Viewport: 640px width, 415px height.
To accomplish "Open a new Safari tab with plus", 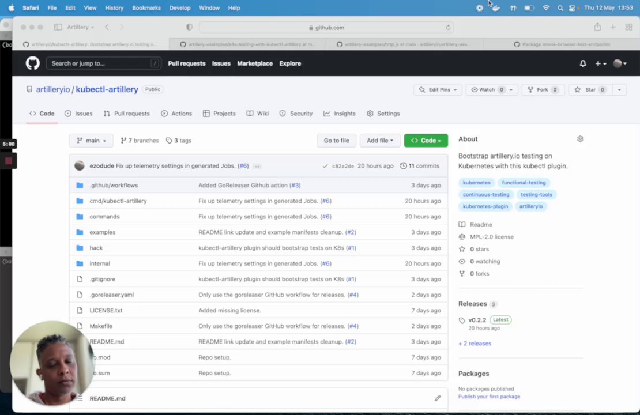I will point(613,27).
